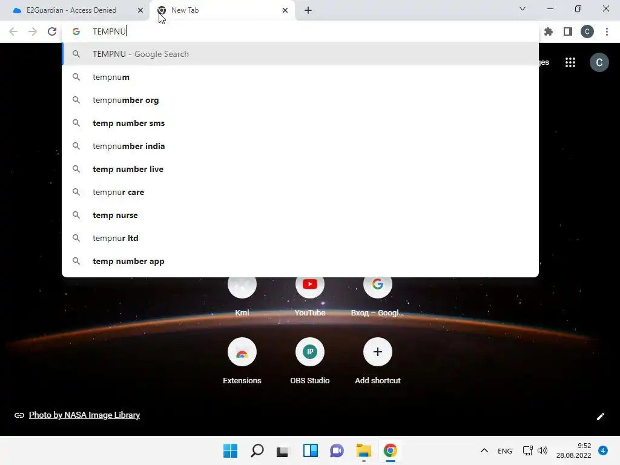Open the Chrome three-dot menu

click(607, 31)
